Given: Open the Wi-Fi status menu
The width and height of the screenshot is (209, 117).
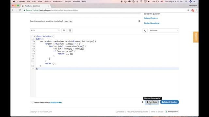Looking at the screenshot, I should tap(141, 1).
